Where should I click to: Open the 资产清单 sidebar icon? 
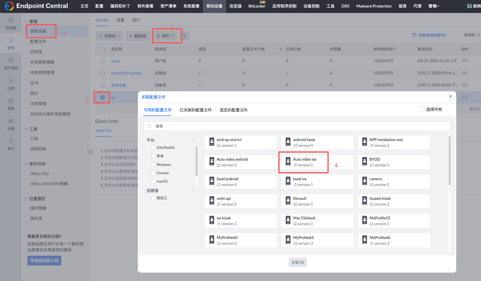tap(11, 64)
